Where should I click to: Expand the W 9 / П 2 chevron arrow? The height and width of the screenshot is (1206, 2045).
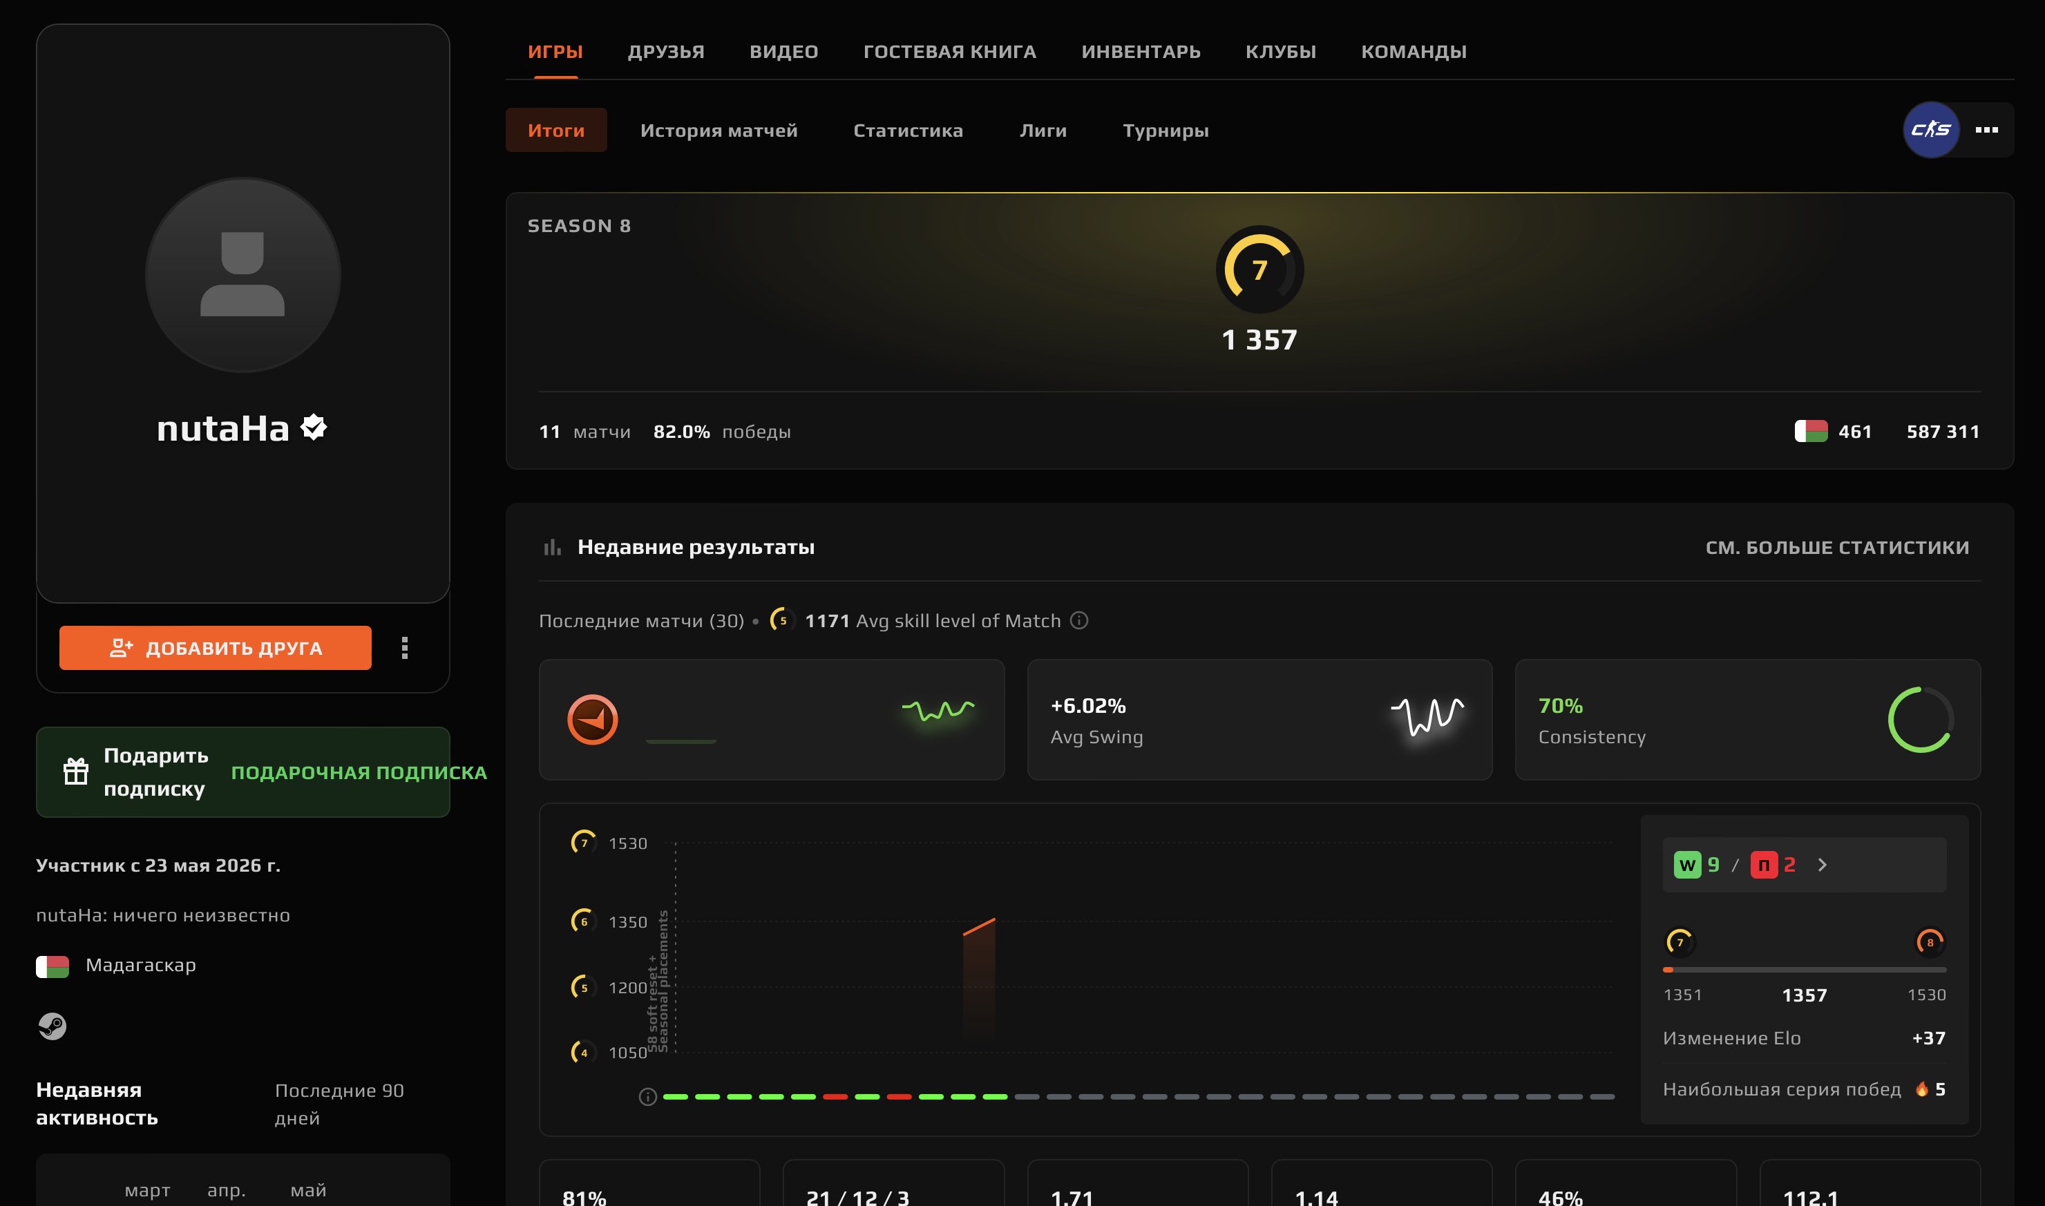point(1823,865)
